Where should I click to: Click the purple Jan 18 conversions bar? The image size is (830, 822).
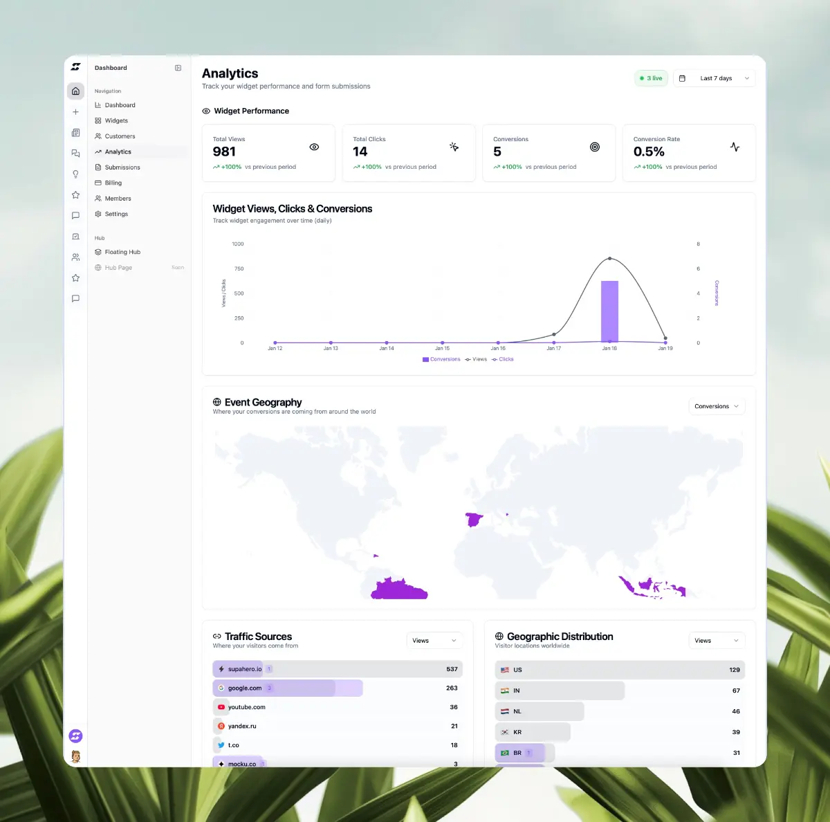coord(609,311)
